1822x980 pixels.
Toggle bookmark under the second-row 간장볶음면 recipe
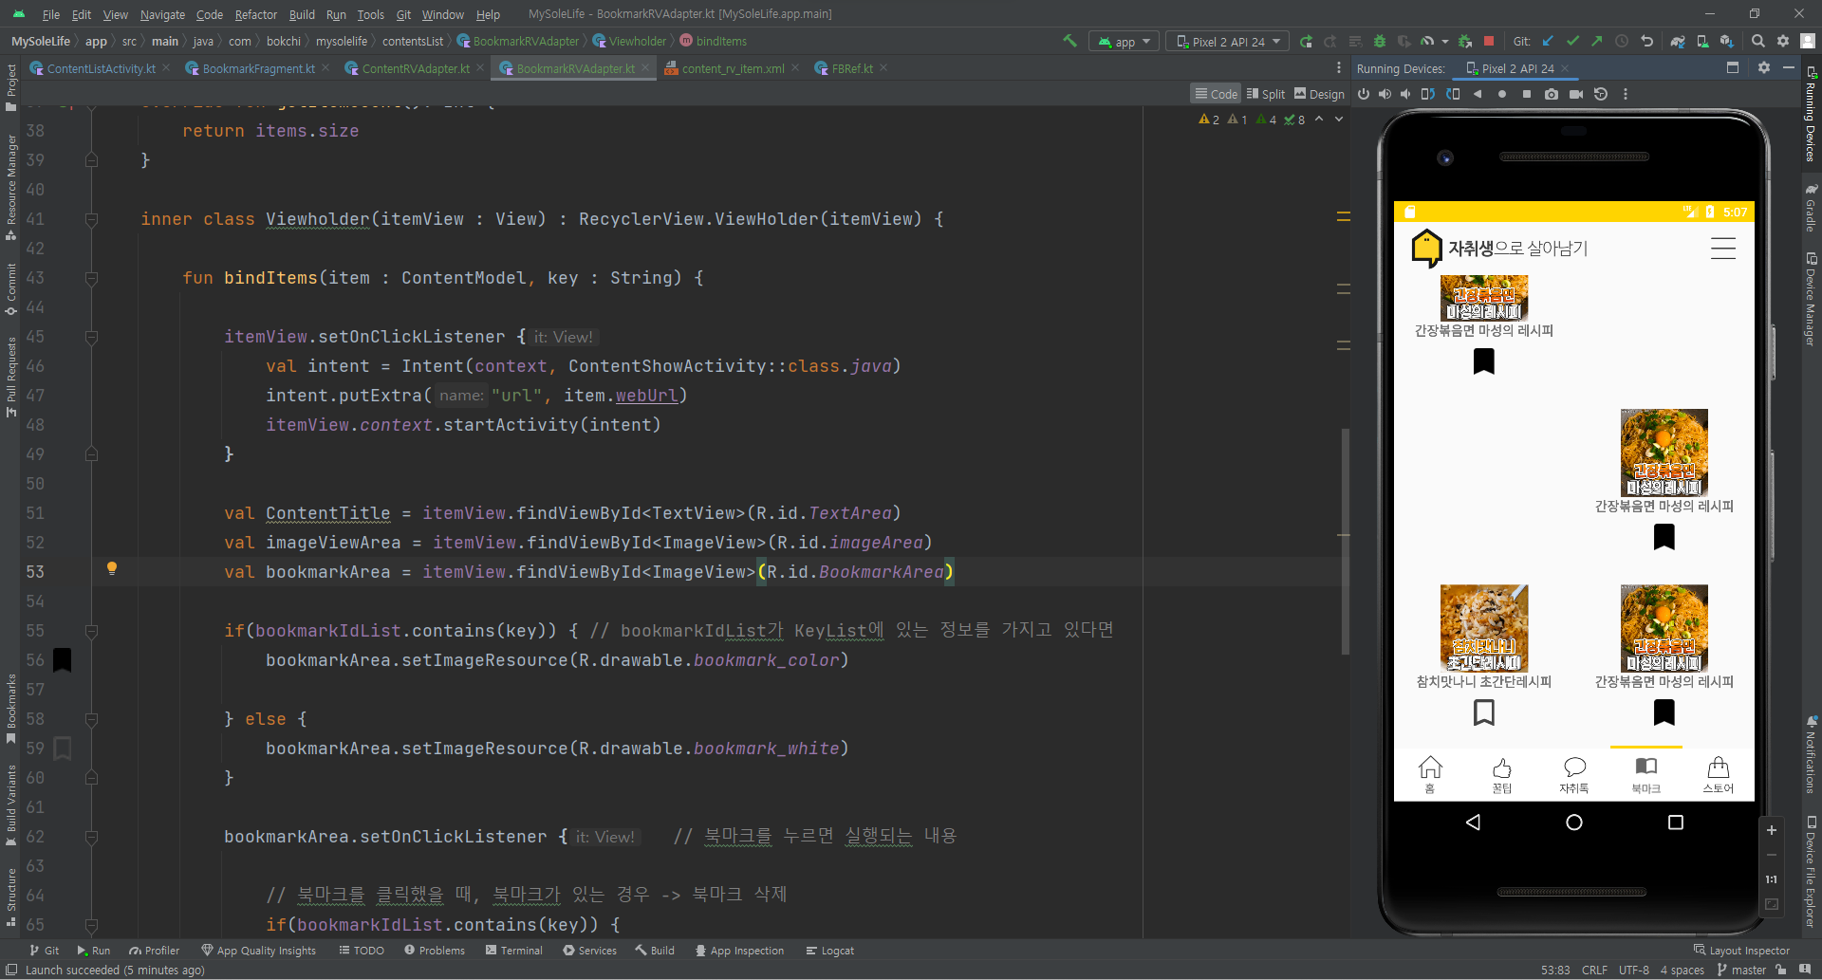pyautogui.click(x=1664, y=537)
